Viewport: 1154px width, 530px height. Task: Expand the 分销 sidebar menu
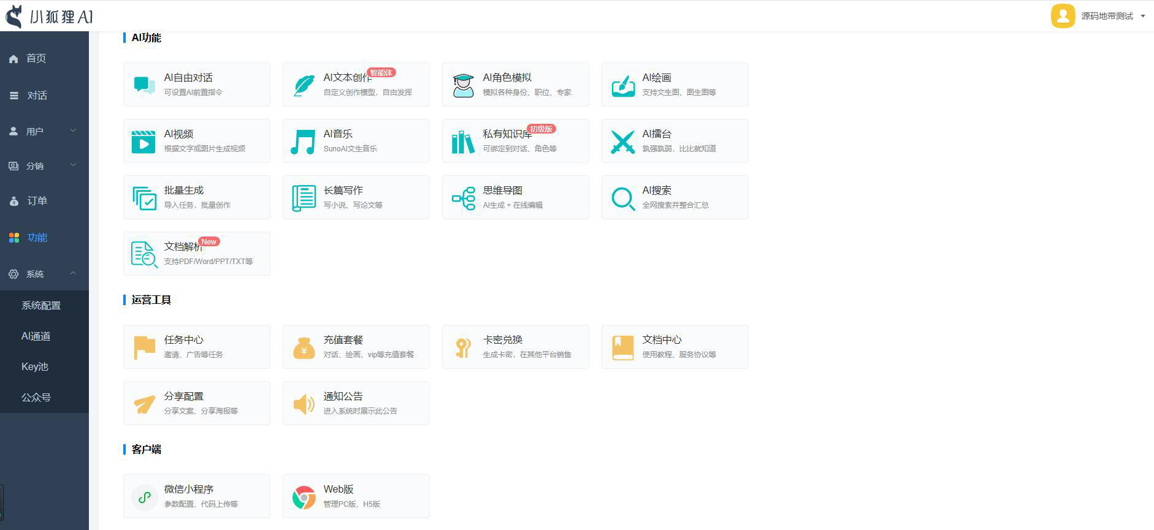tap(44, 165)
